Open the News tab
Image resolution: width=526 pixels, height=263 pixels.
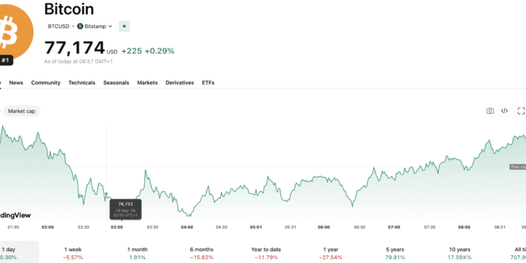click(x=16, y=83)
